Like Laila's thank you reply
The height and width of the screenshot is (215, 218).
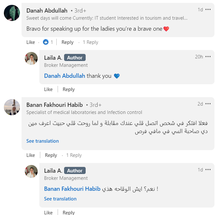click(x=48, y=89)
